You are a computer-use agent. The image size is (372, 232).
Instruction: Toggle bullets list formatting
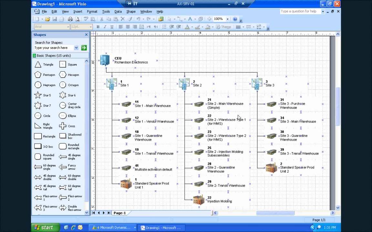(x=164, y=27)
